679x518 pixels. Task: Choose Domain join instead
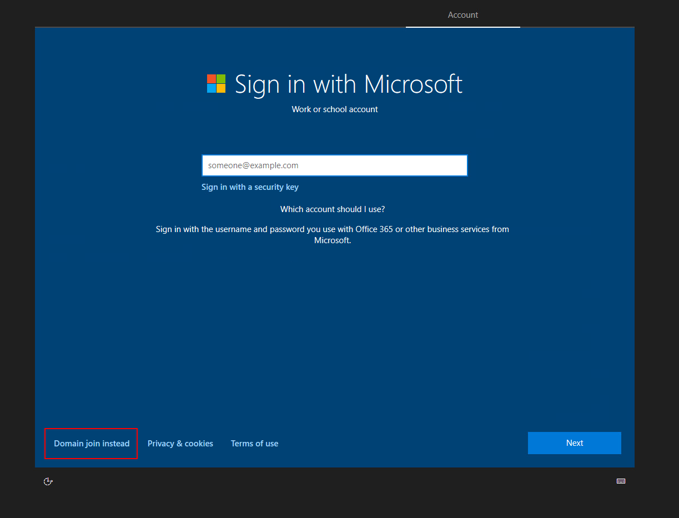point(92,444)
